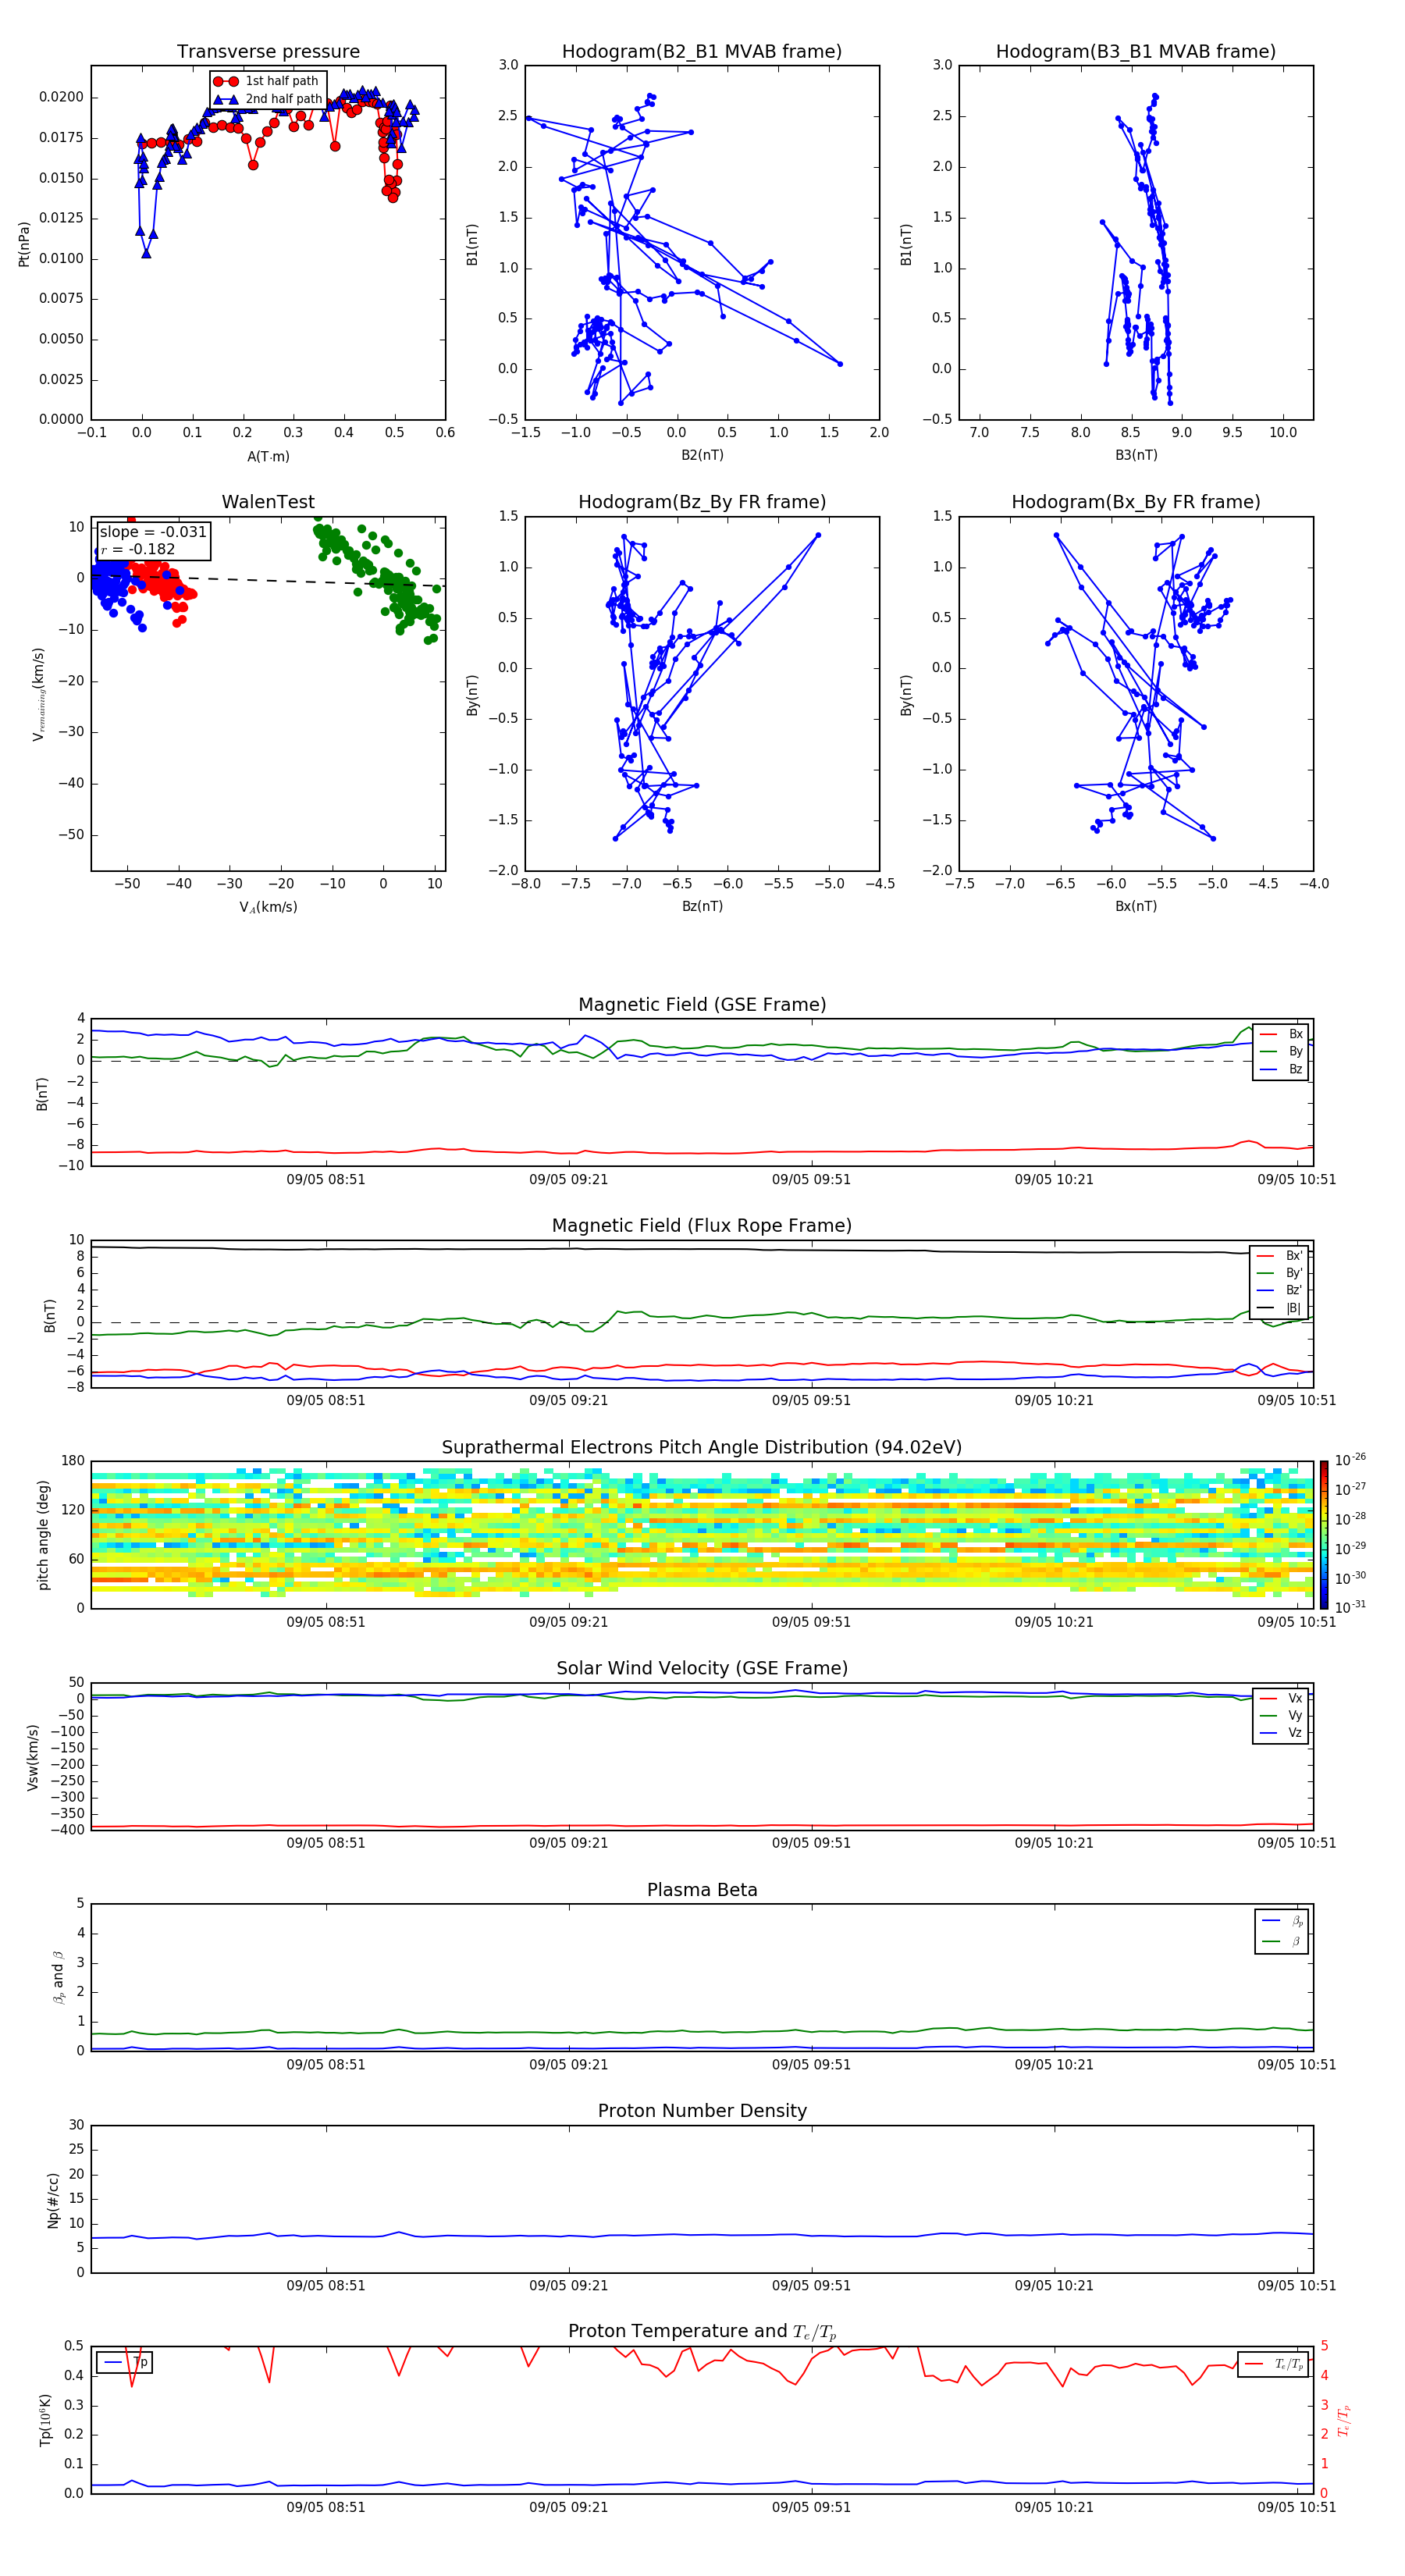1405x2576 pixels.
Task: Click the "r = -0.182" annotation
Action: point(138,549)
